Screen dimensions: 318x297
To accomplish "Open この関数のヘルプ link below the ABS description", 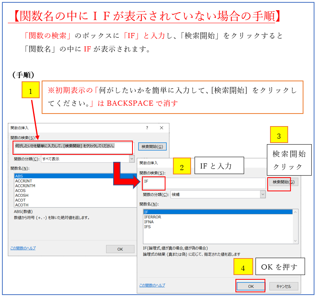I will click(x=23, y=248).
